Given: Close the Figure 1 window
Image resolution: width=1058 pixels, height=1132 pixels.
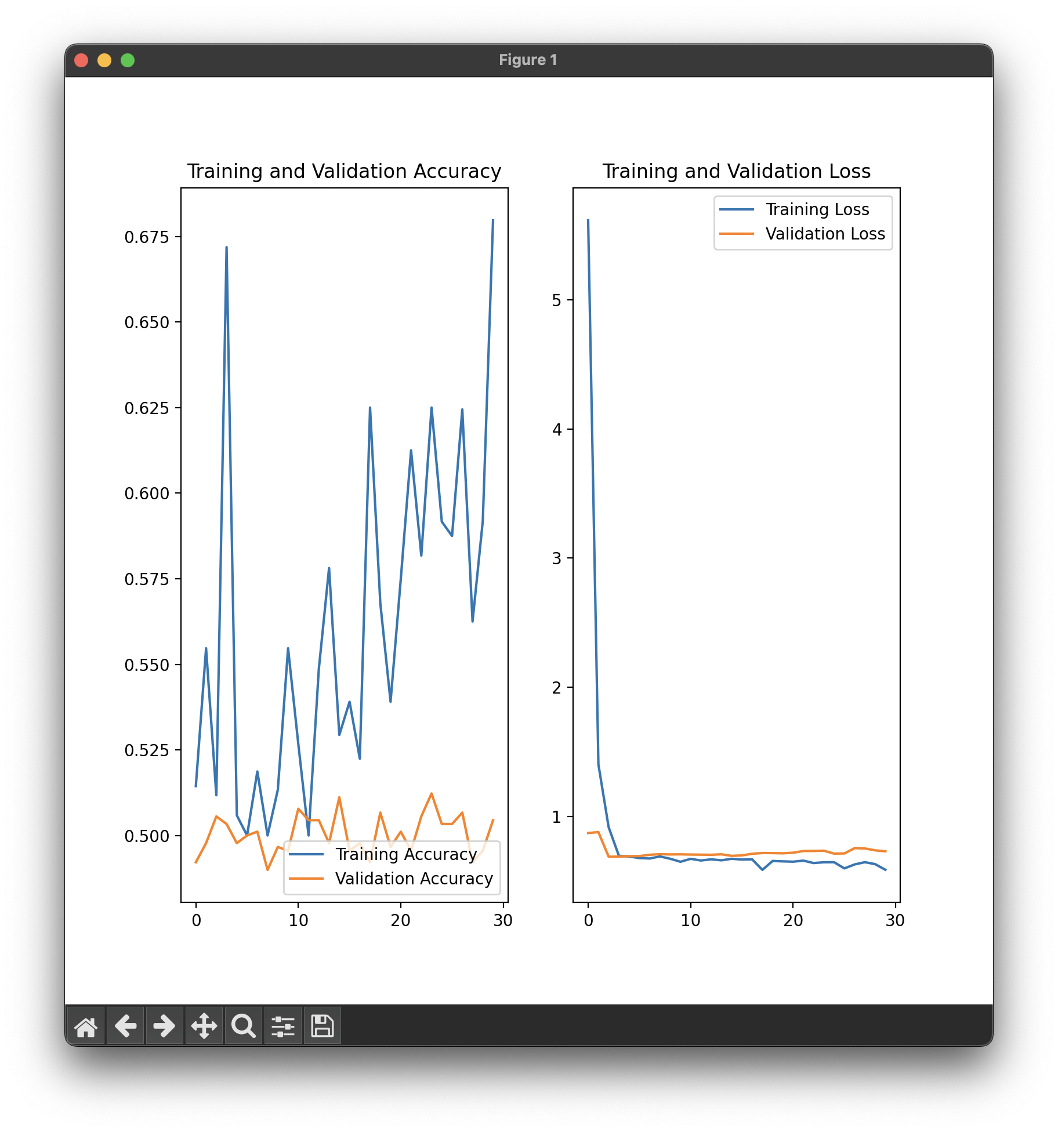Looking at the screenshot, I should point(81,60).
